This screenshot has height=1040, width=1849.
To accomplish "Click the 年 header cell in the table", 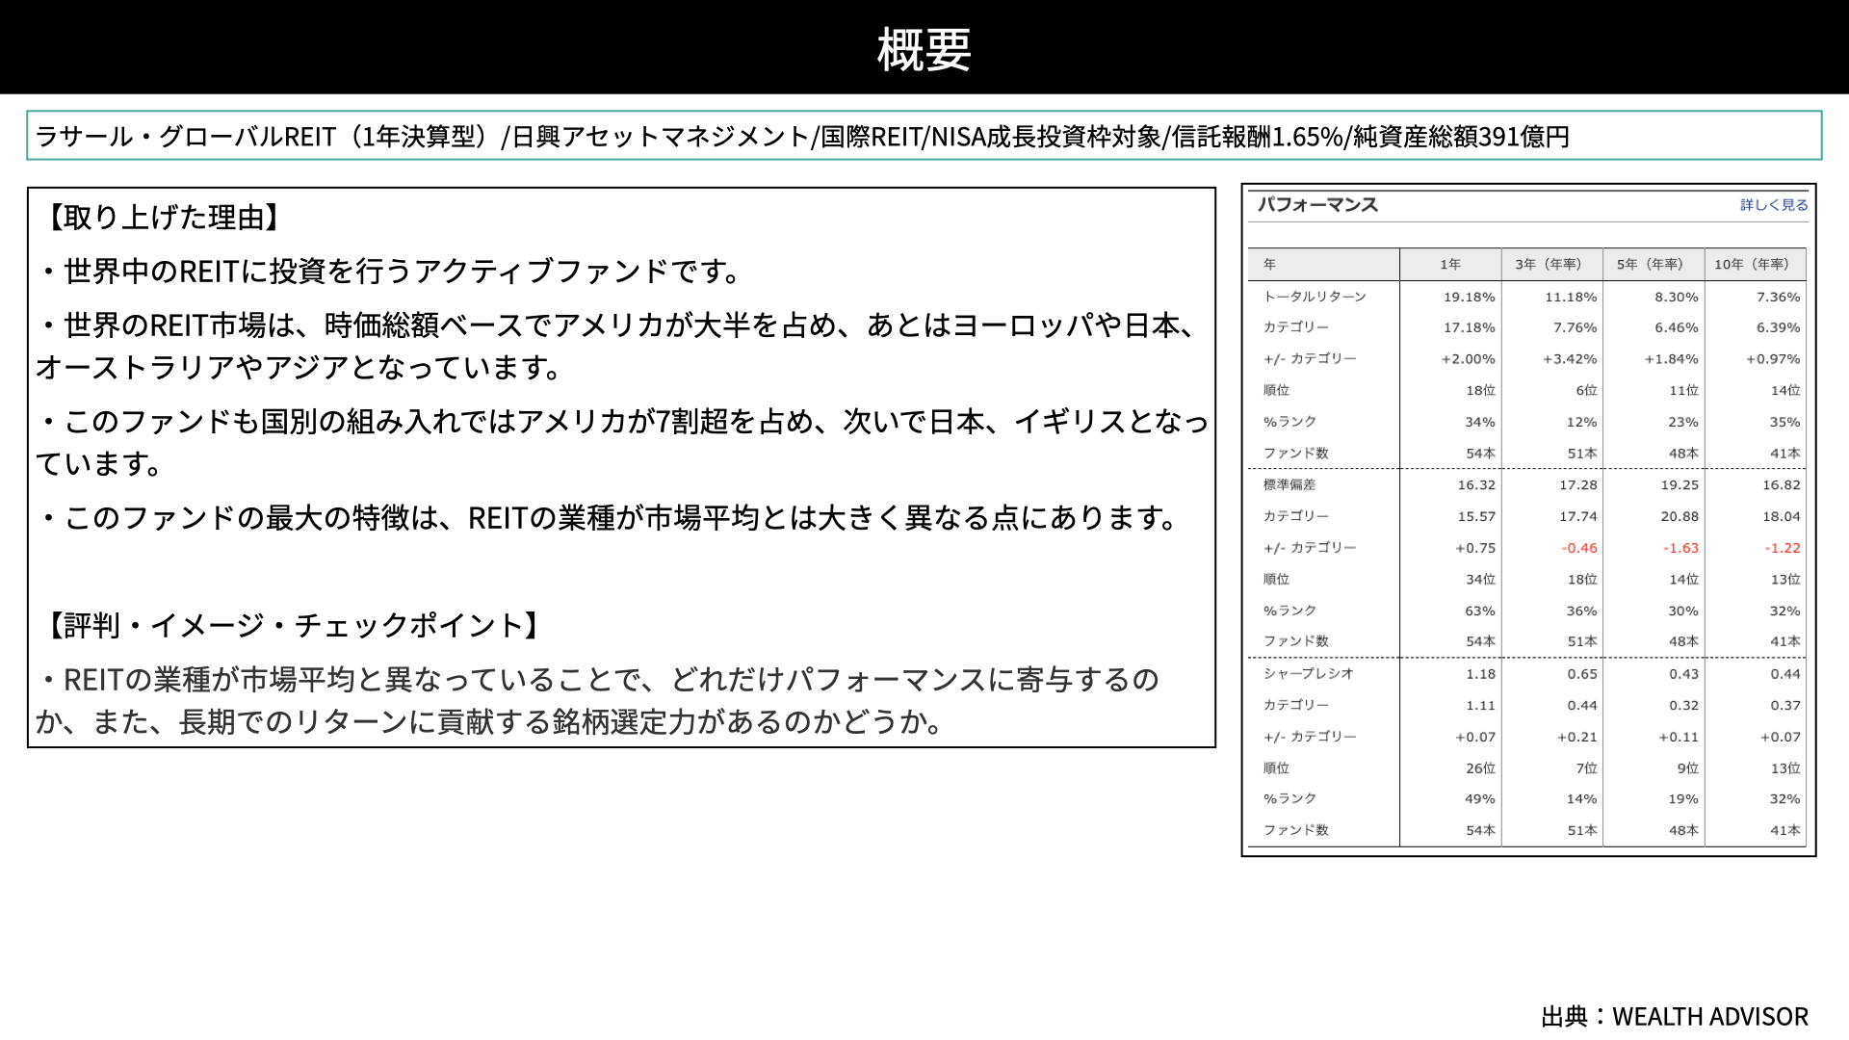I will point(1269,264).
